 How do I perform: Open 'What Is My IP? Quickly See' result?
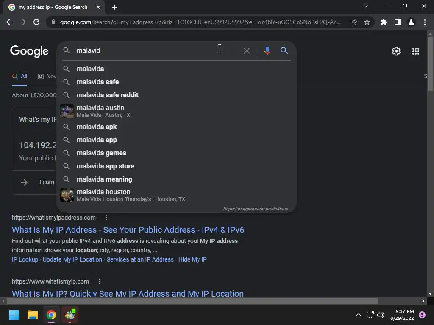(128, 294)
